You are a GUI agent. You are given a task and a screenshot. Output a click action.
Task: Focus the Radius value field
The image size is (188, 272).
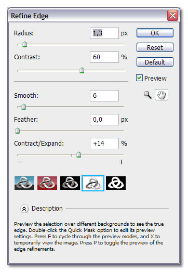[x=104, y=33]
